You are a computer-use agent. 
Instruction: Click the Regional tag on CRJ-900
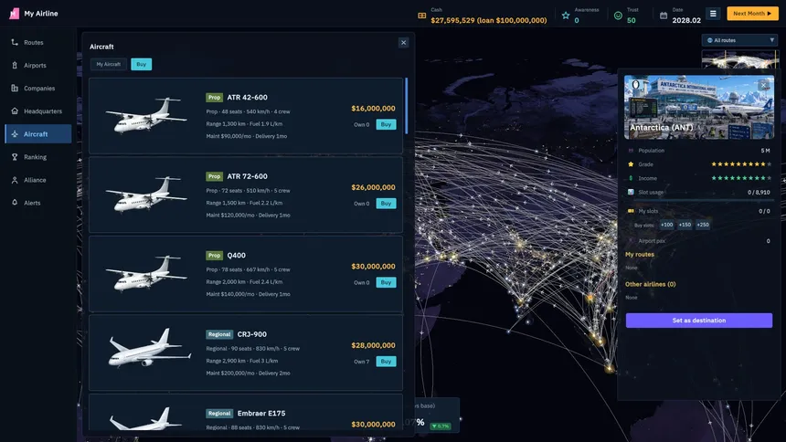[219, 334]
